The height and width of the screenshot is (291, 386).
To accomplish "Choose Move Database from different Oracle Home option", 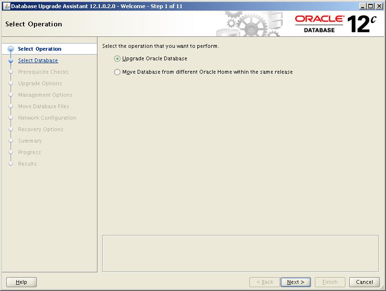I will click(117, 72).
